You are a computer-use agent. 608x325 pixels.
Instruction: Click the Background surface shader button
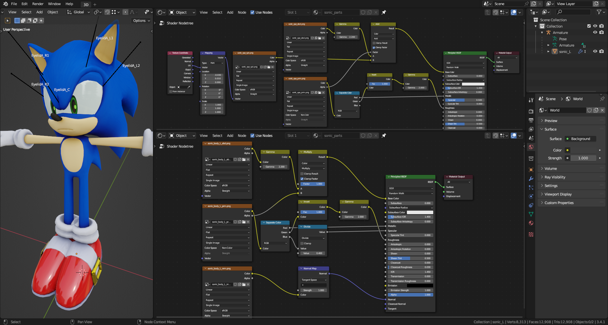click(580, 139)
